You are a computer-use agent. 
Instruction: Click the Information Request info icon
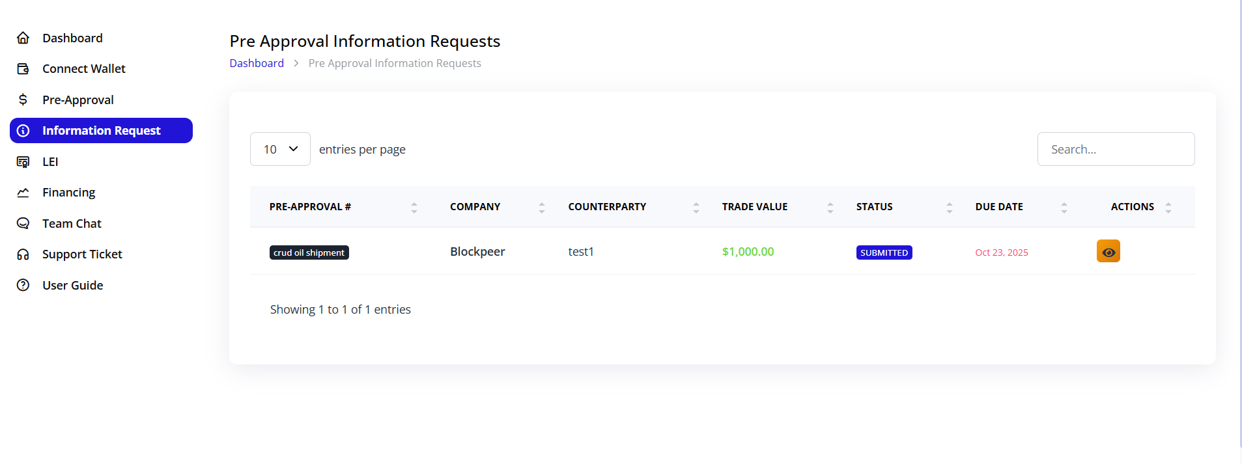(23, 131)
